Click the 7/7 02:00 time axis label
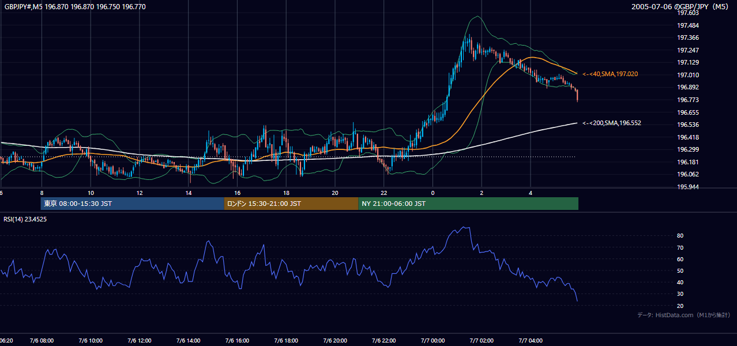Viewport: 737px width, 346px height. (x=482, y=341)
